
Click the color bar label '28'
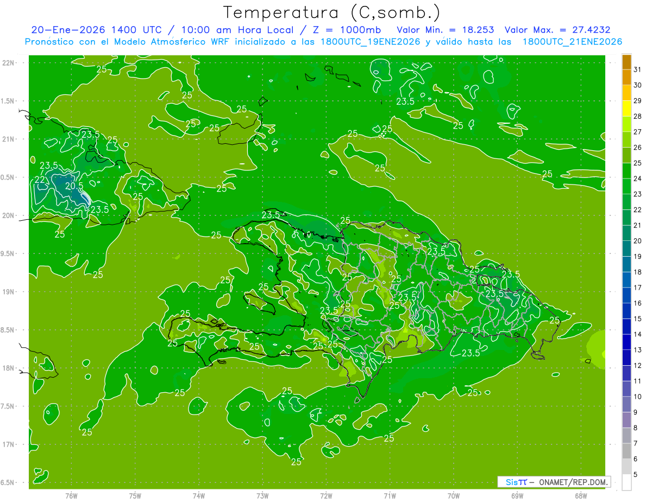coord(638,117)
